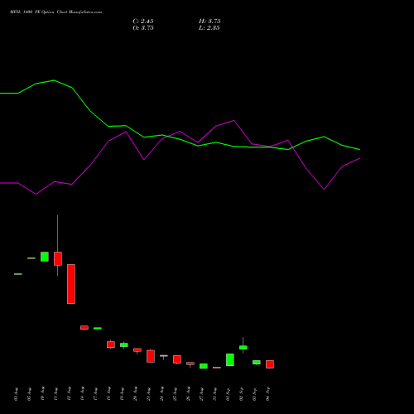Select the '05 Aug' date label
This screenshot has width=414, height=414.
[x=29, y=394]
